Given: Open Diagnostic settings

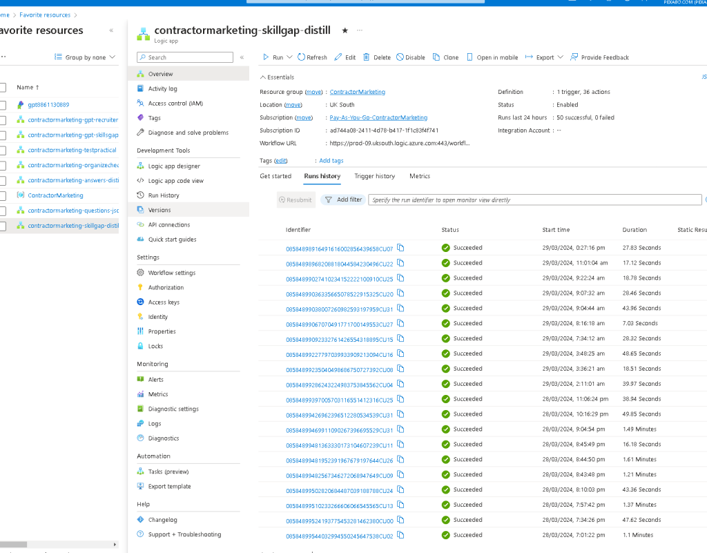Looking at the screenshot, I should click(x=173, y=409).
